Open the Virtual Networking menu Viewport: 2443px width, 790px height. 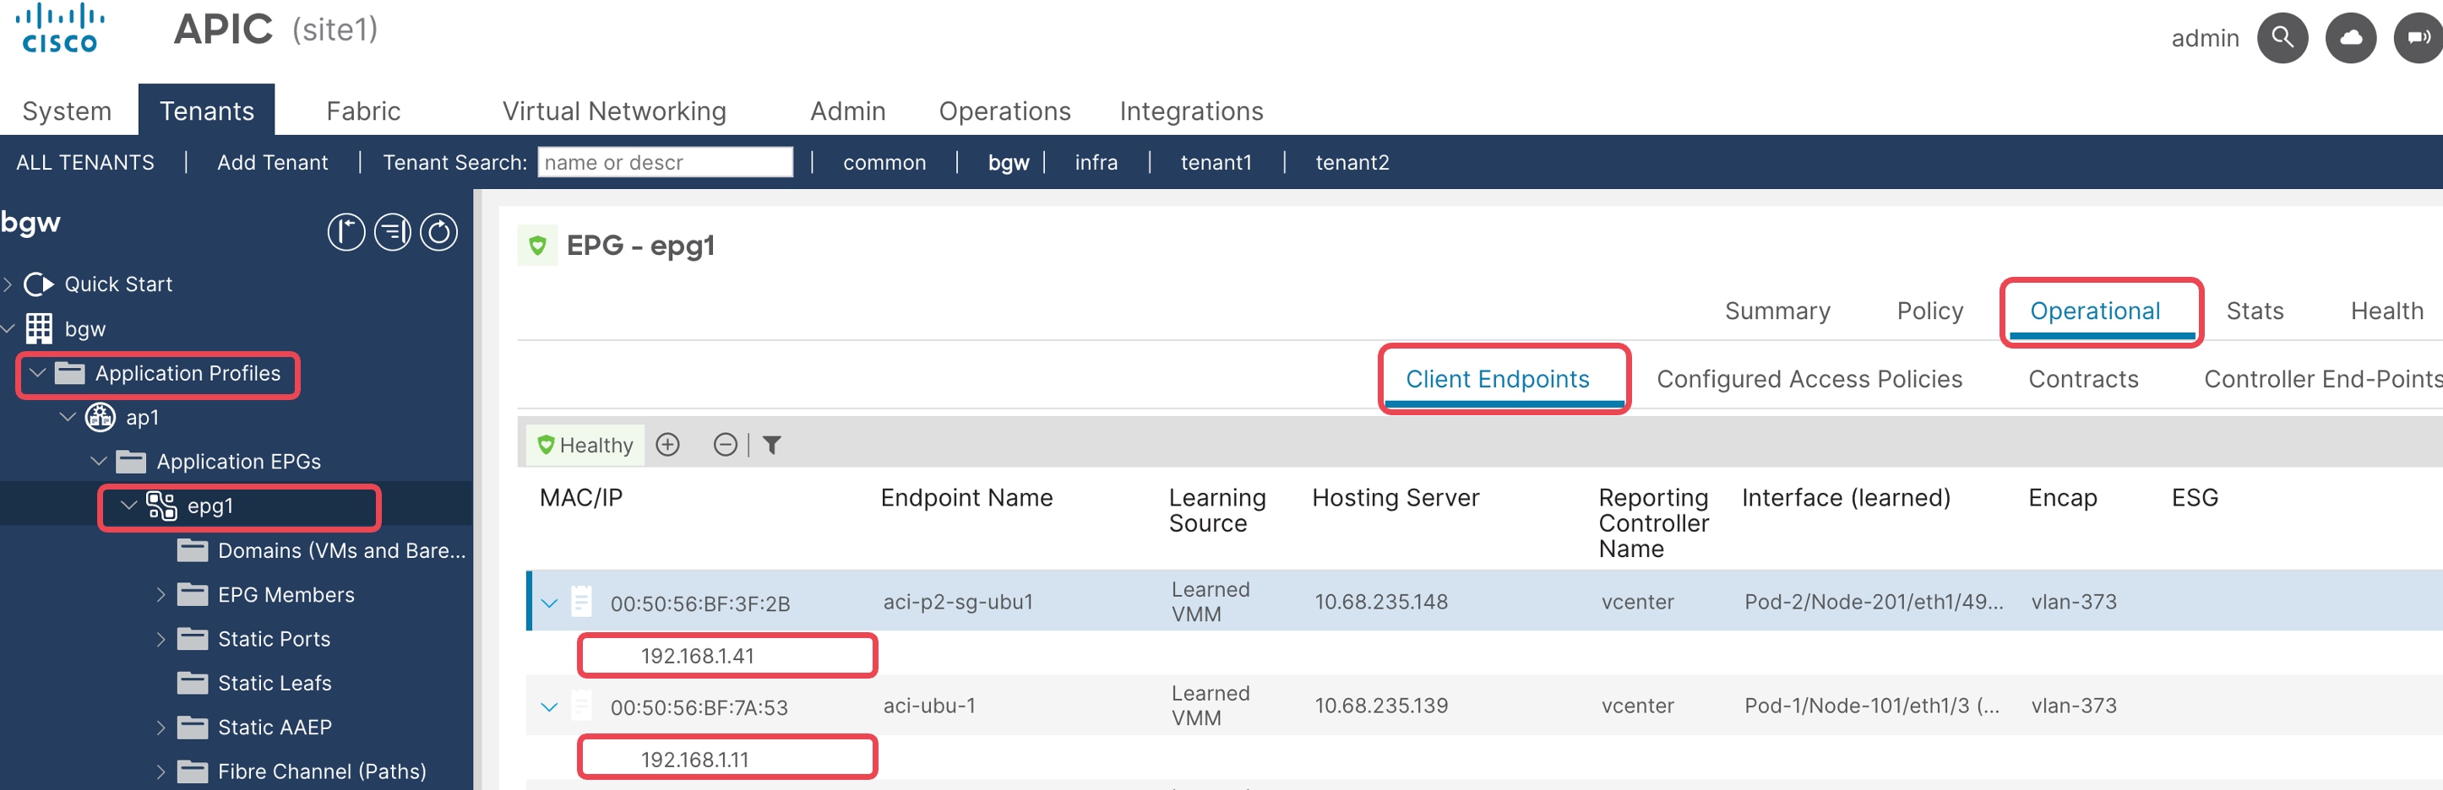[x=613, y=111]
